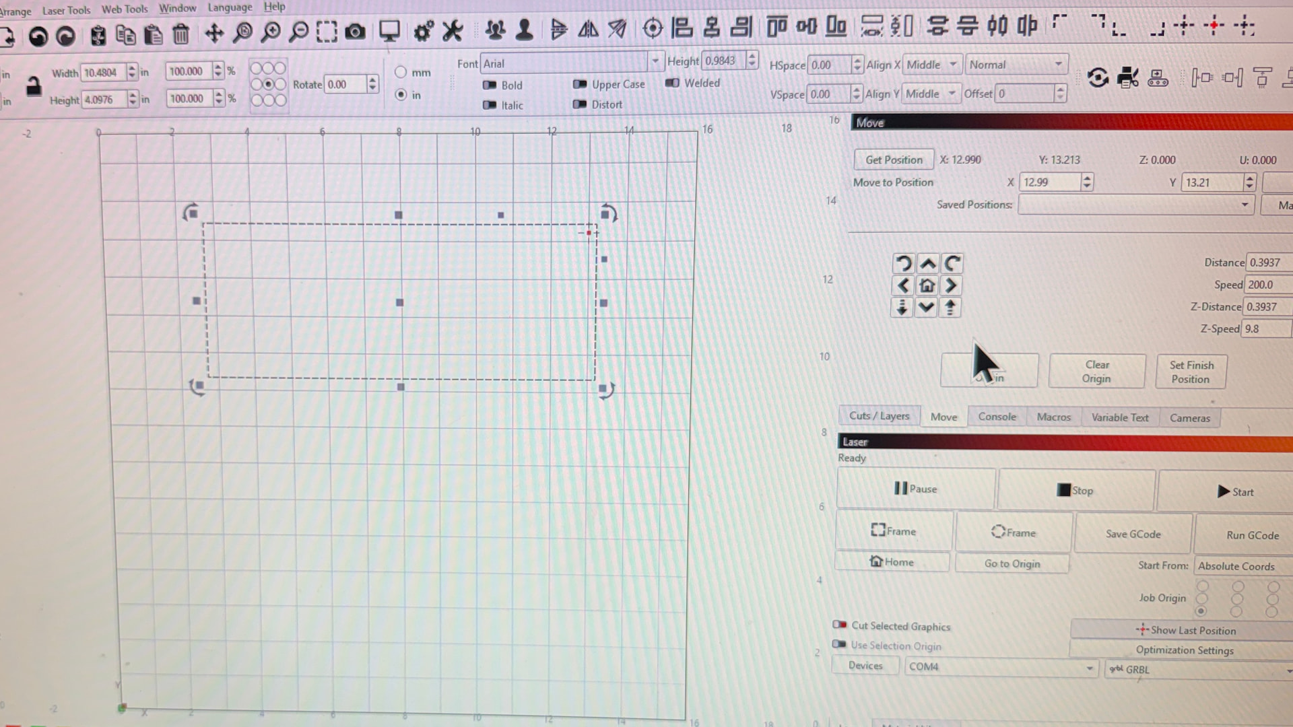
Task: Switch to the Cuts / Layers tab
Action: [x=879, y=416]
